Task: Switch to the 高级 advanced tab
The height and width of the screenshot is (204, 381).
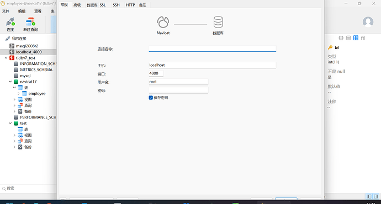Action: coord(77,5)
